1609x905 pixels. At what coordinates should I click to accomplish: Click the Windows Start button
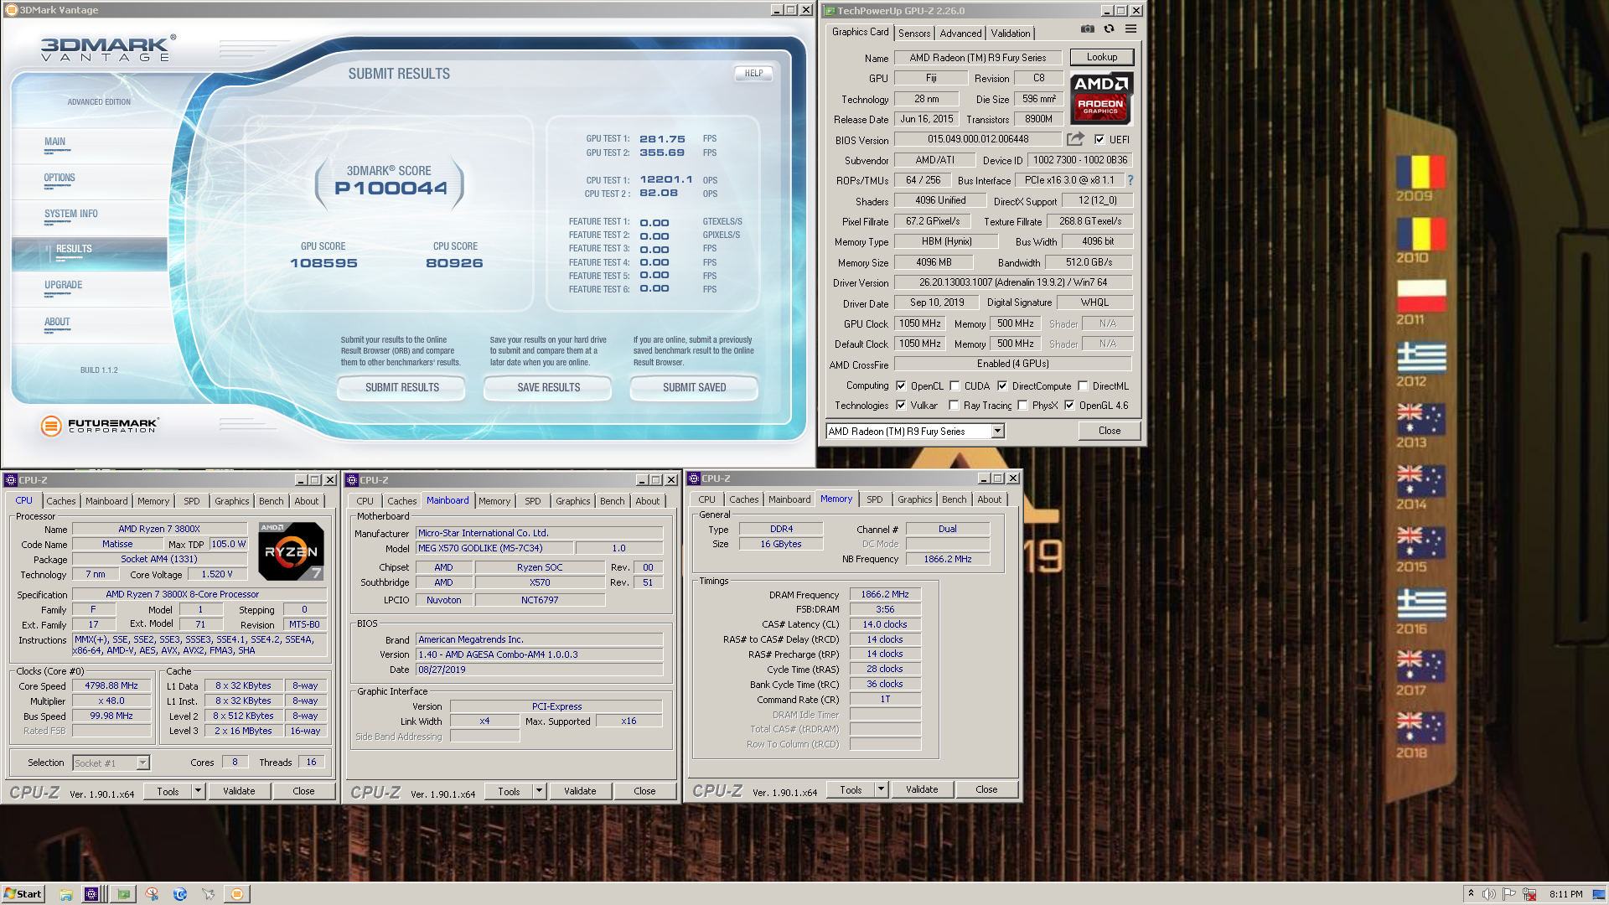[23, 894]
